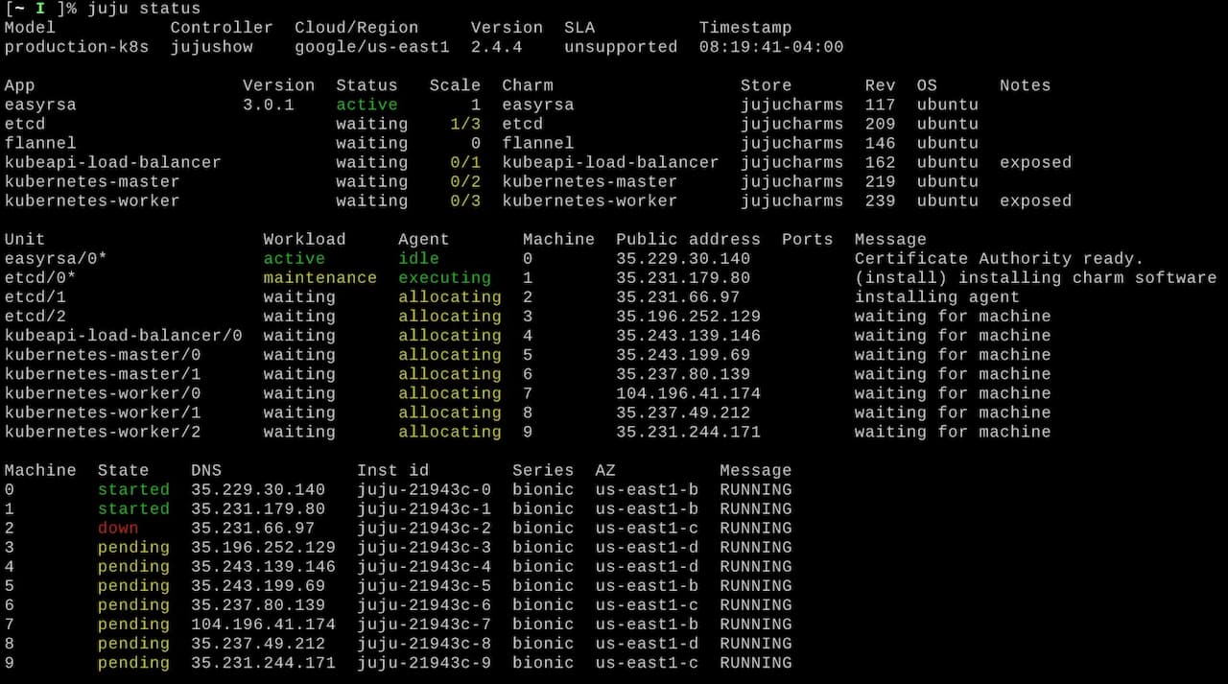Screen dimensions: 1228x684
Task: Click 'exposed' note for kubernetes-worker
Action: click(x=1035, y=200)
